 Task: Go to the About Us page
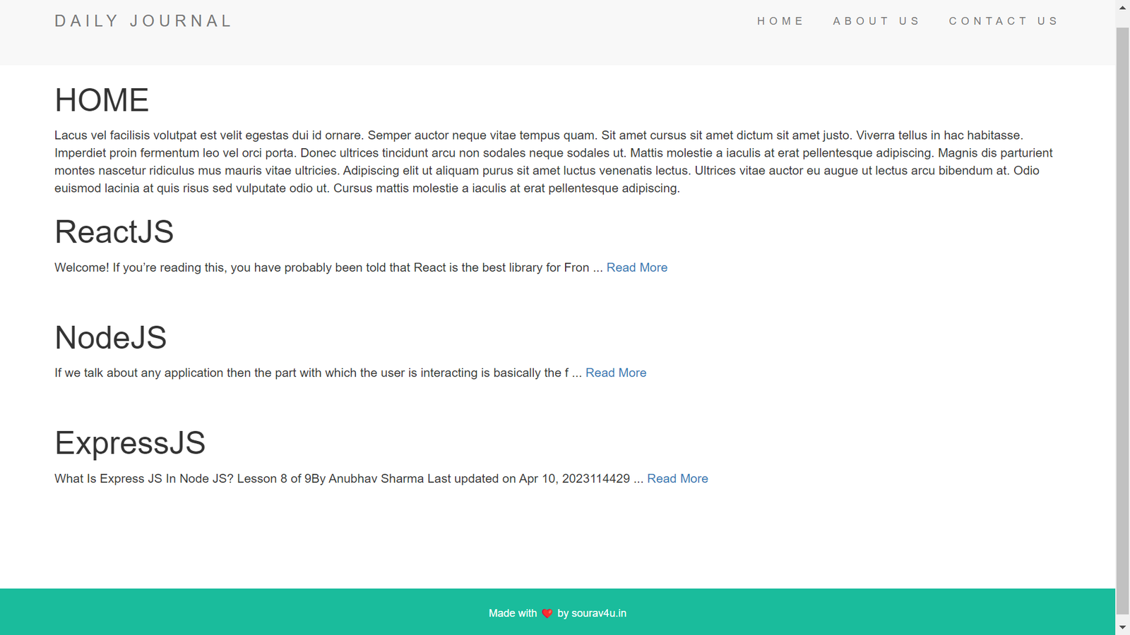pos(876,21)
